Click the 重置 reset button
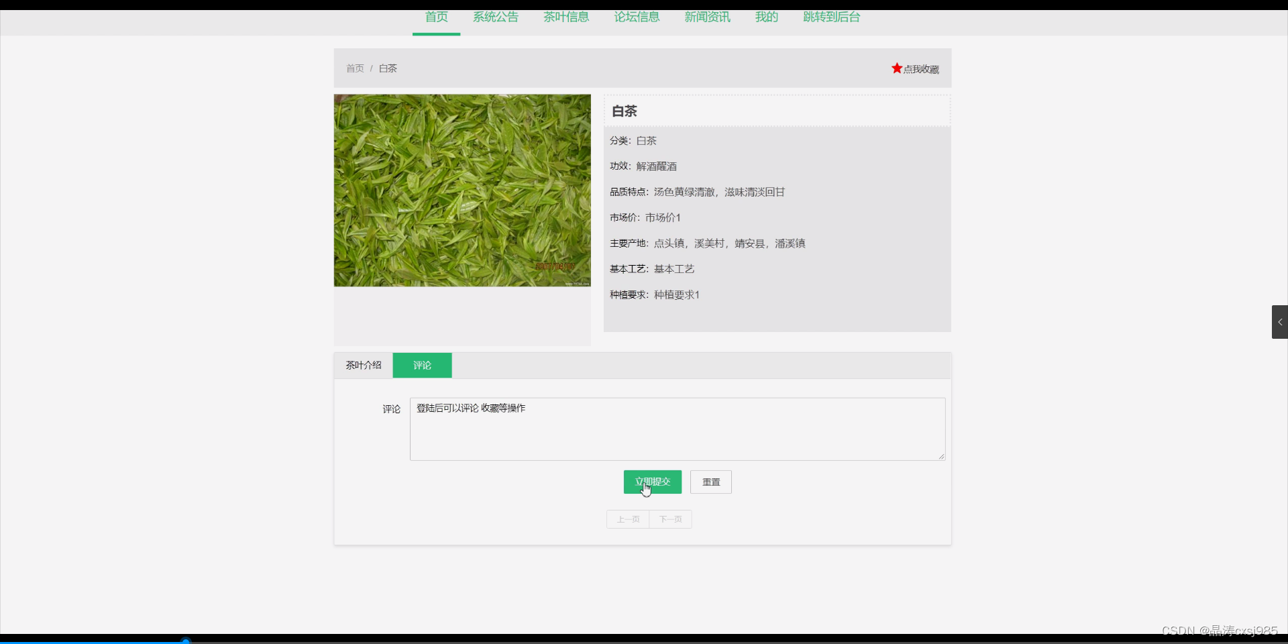The image size is (1288, 644). 711,482
